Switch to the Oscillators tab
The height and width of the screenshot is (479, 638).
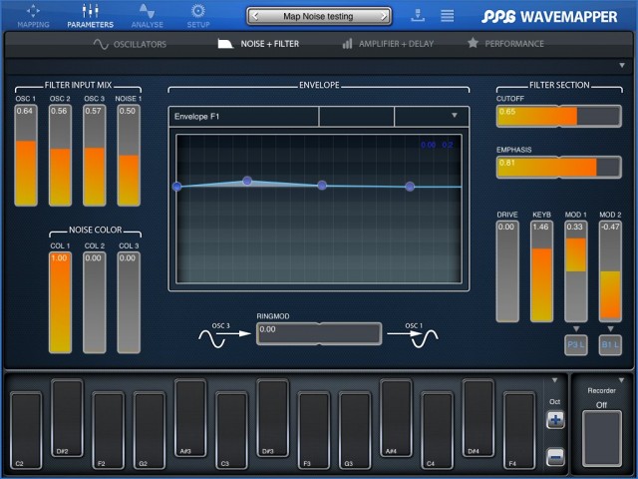(x=130, y=44)
